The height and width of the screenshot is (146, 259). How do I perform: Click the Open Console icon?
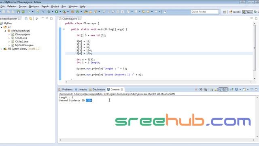(244, 89)
